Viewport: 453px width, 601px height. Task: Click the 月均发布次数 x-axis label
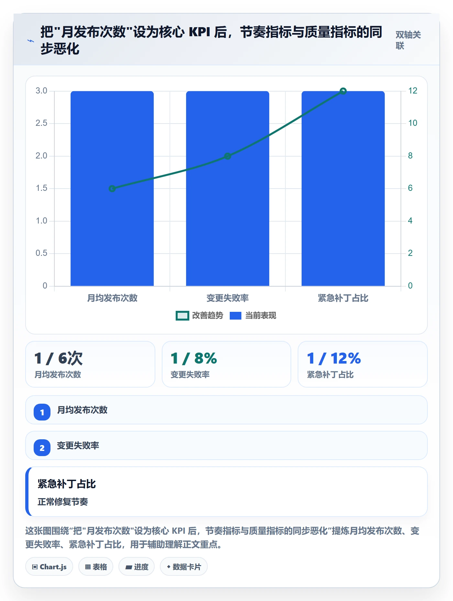pyautogui.click(x=112, y=298)
